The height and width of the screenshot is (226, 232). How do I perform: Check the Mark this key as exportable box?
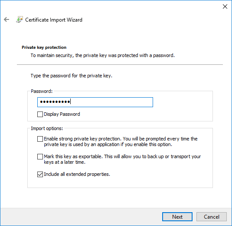point(40,156)
